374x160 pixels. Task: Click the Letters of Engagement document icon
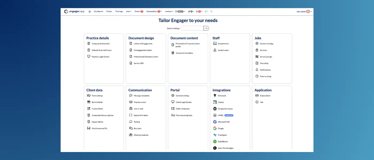131,43
